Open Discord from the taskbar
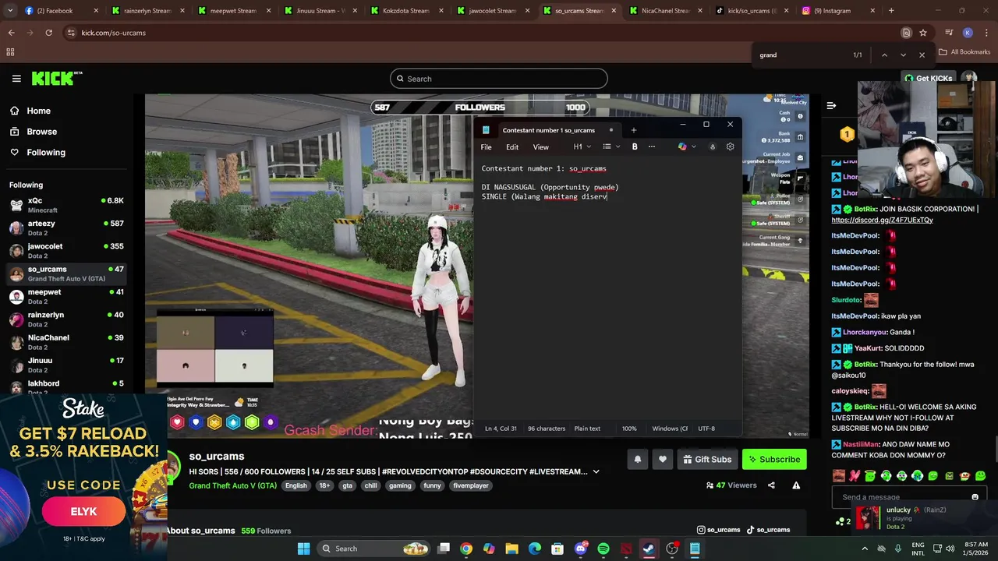 (580, 549)
